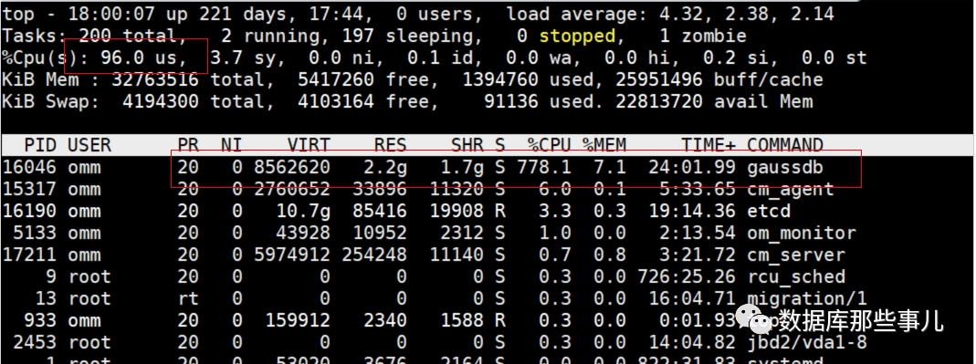Click the PID column header
This screenshot has height=364, width=976.
[x=40, y=146]
